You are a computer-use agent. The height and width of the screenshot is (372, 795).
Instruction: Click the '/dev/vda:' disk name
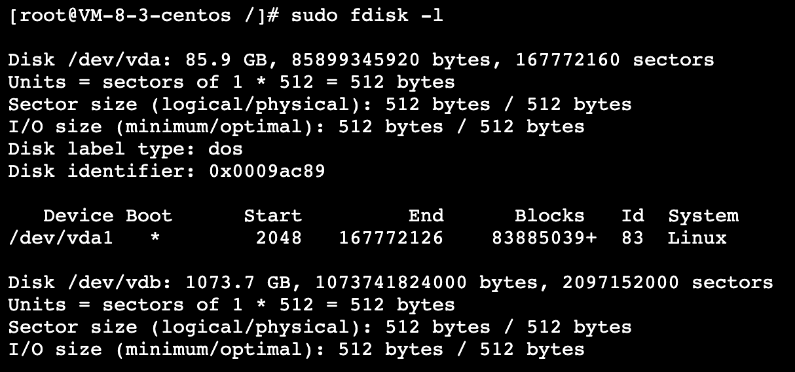click(119, 60)
